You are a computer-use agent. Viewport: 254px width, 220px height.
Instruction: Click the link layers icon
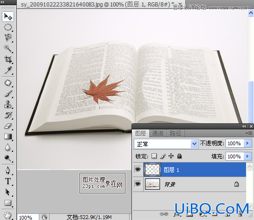pyautogui.click(x=164, y=214)
